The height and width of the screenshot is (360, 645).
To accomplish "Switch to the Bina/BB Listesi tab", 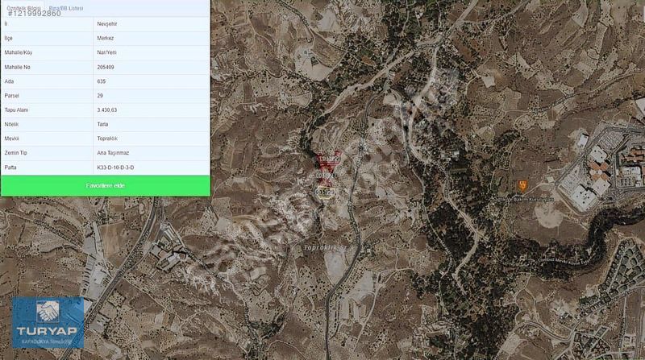I will [66, 8].
